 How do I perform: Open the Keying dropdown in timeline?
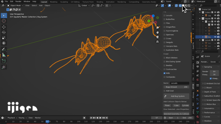pos(23,118)
